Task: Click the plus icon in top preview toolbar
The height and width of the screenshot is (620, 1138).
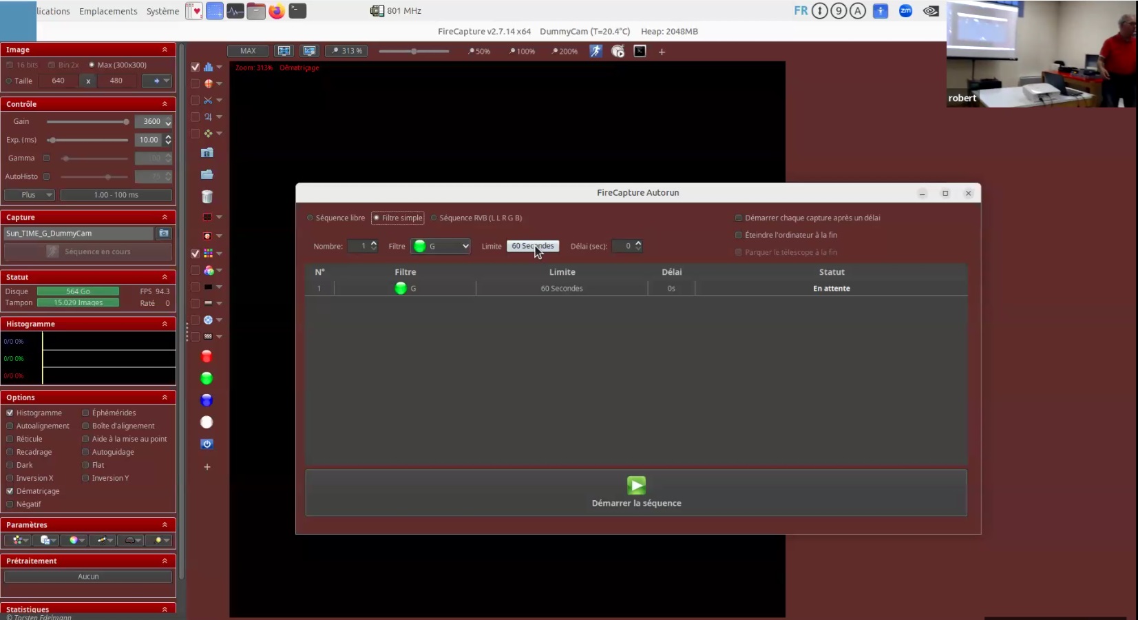Action: click(x=662, y=52)
